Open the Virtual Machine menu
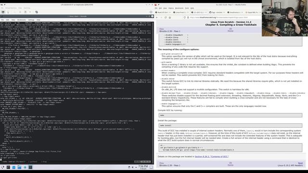Image resolution: width=308 pixels, height=173 pixels. pos(11,8)
